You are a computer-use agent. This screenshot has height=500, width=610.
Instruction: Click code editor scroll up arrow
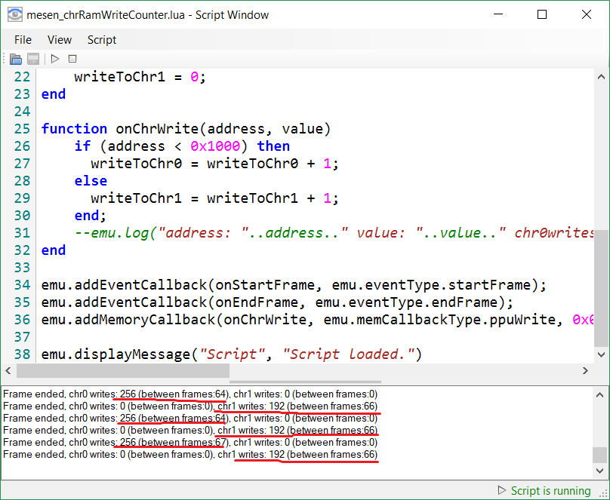tap(601, 77)
